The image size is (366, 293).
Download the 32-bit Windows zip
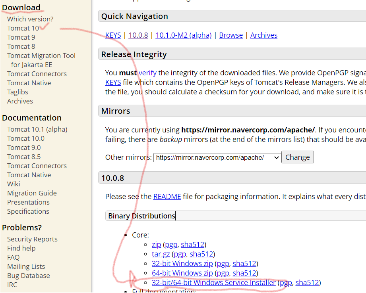(x=182, y=264)
